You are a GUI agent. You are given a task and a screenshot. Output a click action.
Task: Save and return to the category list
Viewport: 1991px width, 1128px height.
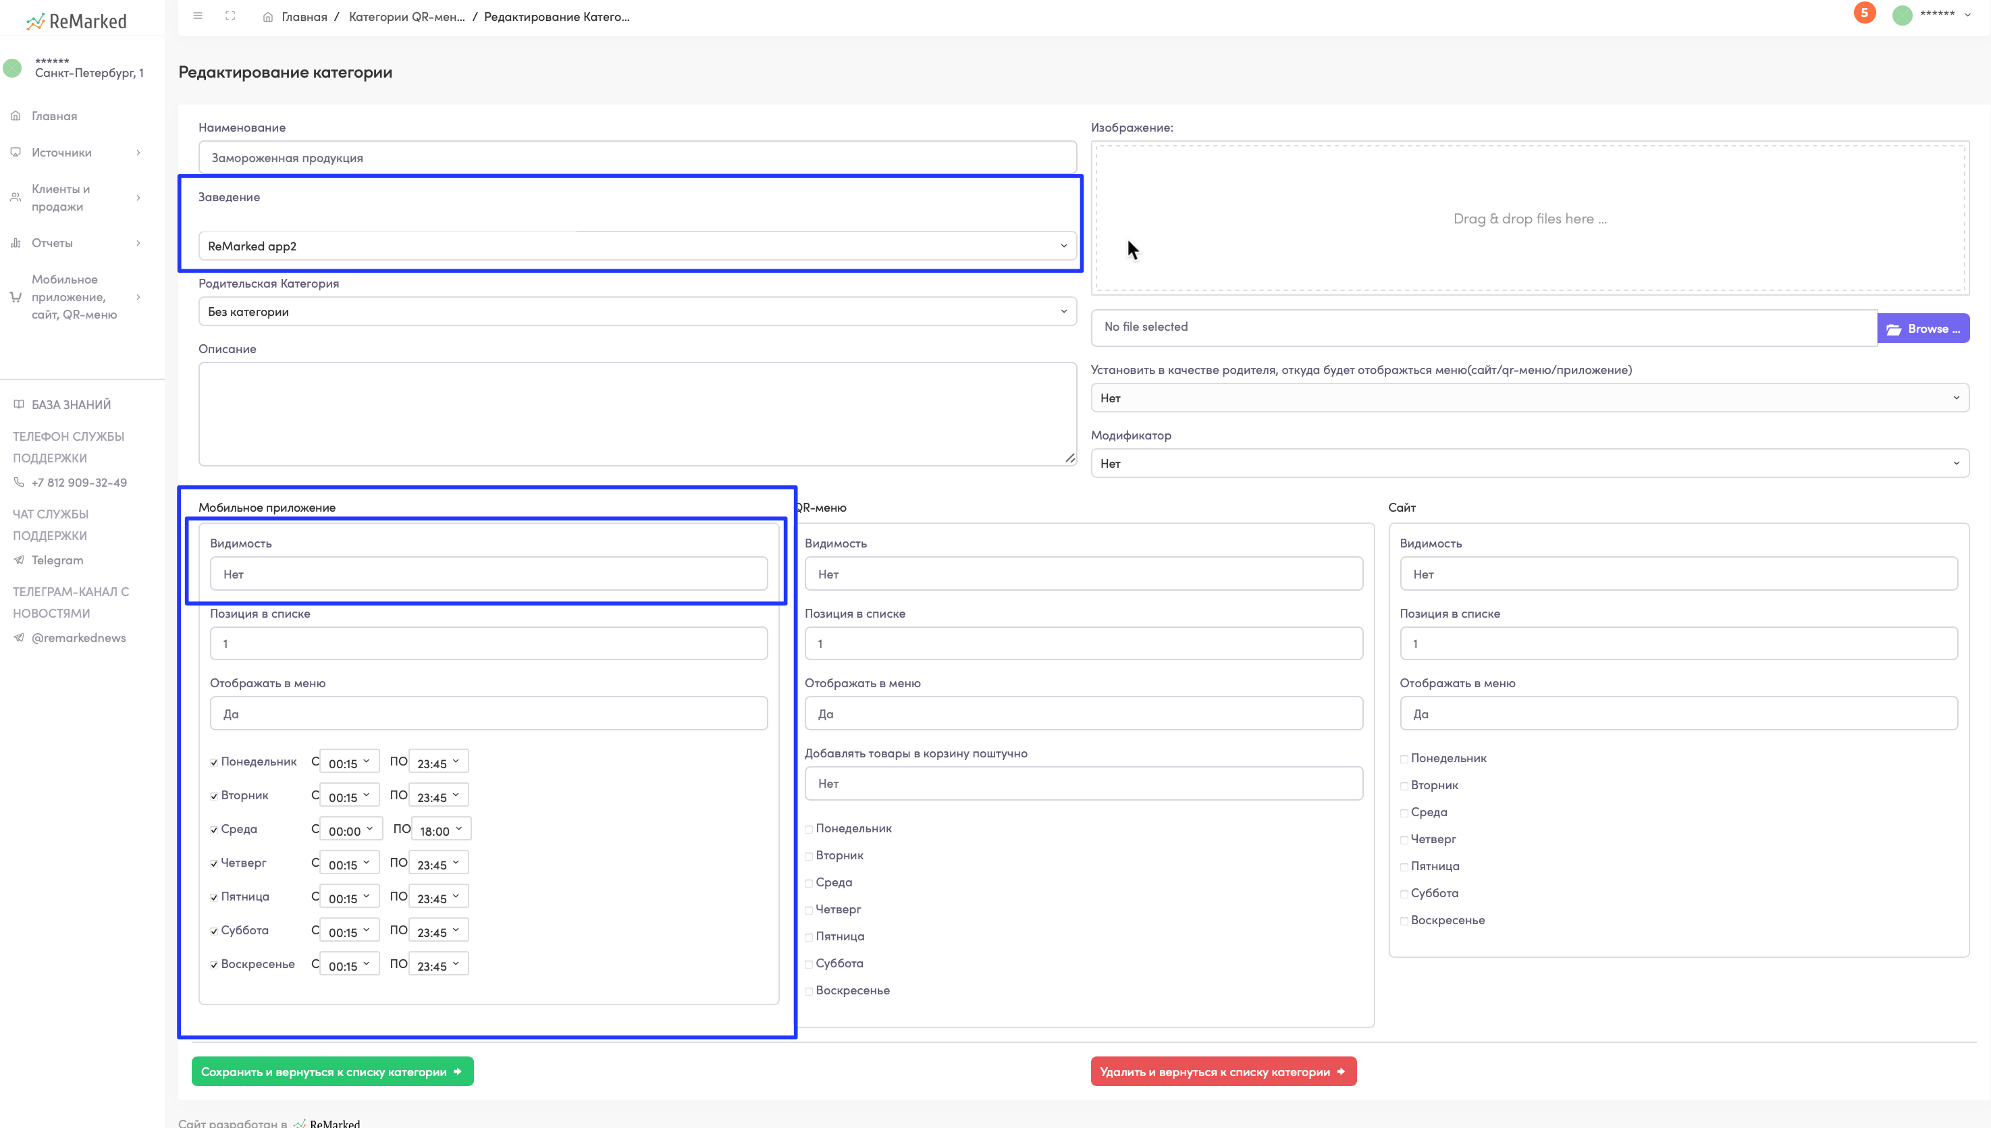(x=332, y=1071)
